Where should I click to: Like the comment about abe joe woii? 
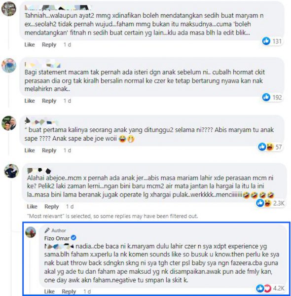[x=30, y=150]
